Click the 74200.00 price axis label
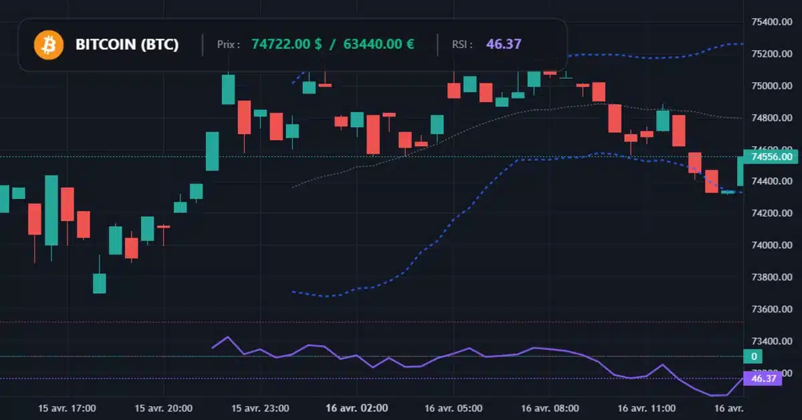Screen dimensions: 802x420 pos(771,214)
